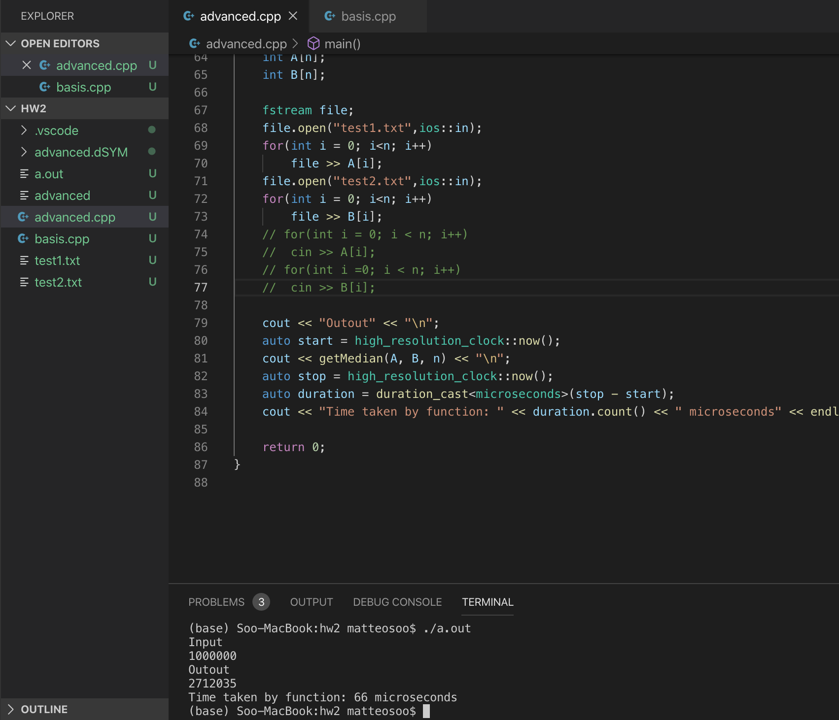839x720 pixels.
Task: Click the text file icon beside test1.txt
Action: [24, 261]
